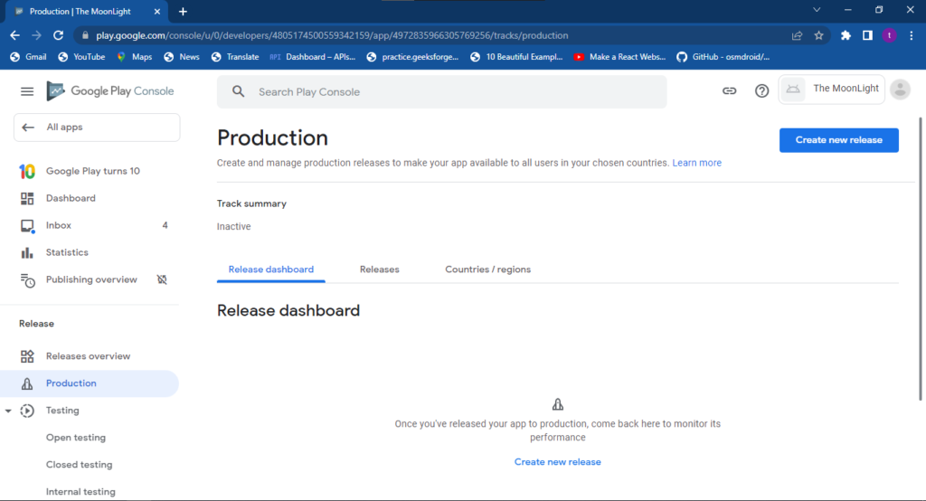Click the user account avatar
926x501 pixels.
pyautogui.click(x=900, y=90)
